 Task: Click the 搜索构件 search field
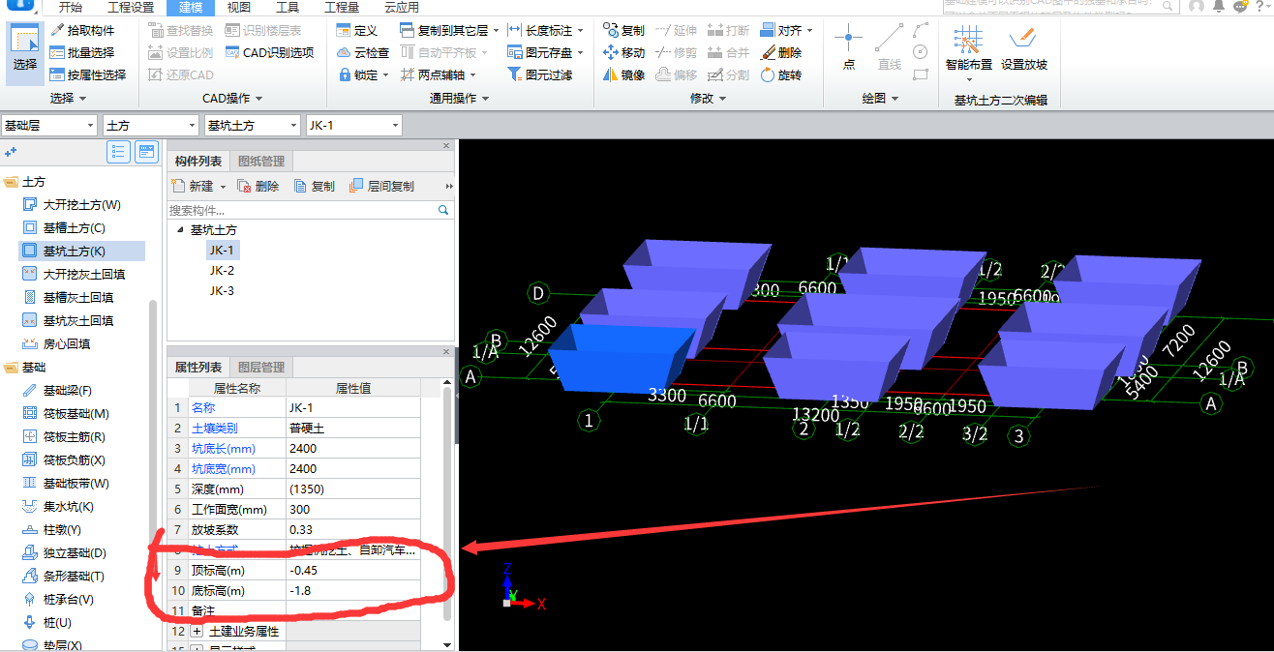coord(301,210)
